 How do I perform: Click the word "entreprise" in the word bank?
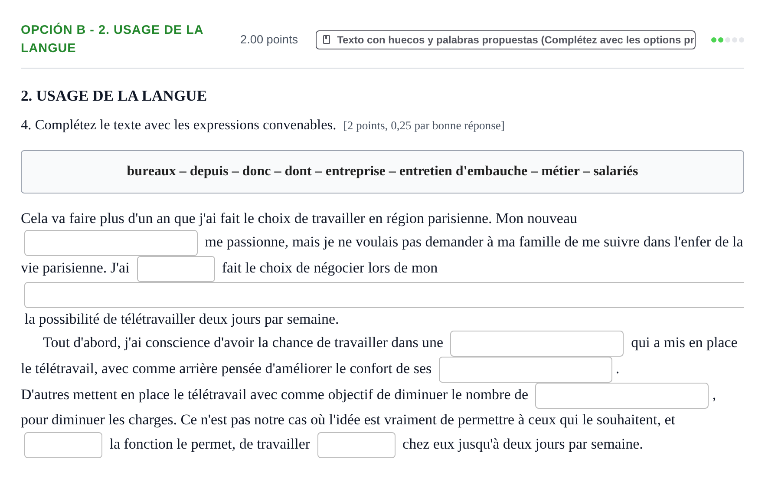355,171
